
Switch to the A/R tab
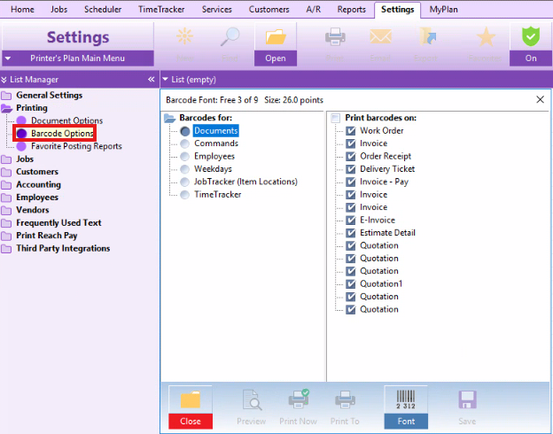click(x=313, y=10)
